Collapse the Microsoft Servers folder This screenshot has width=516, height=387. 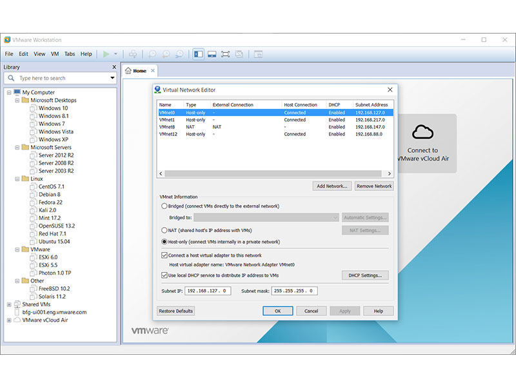[17, 148]
